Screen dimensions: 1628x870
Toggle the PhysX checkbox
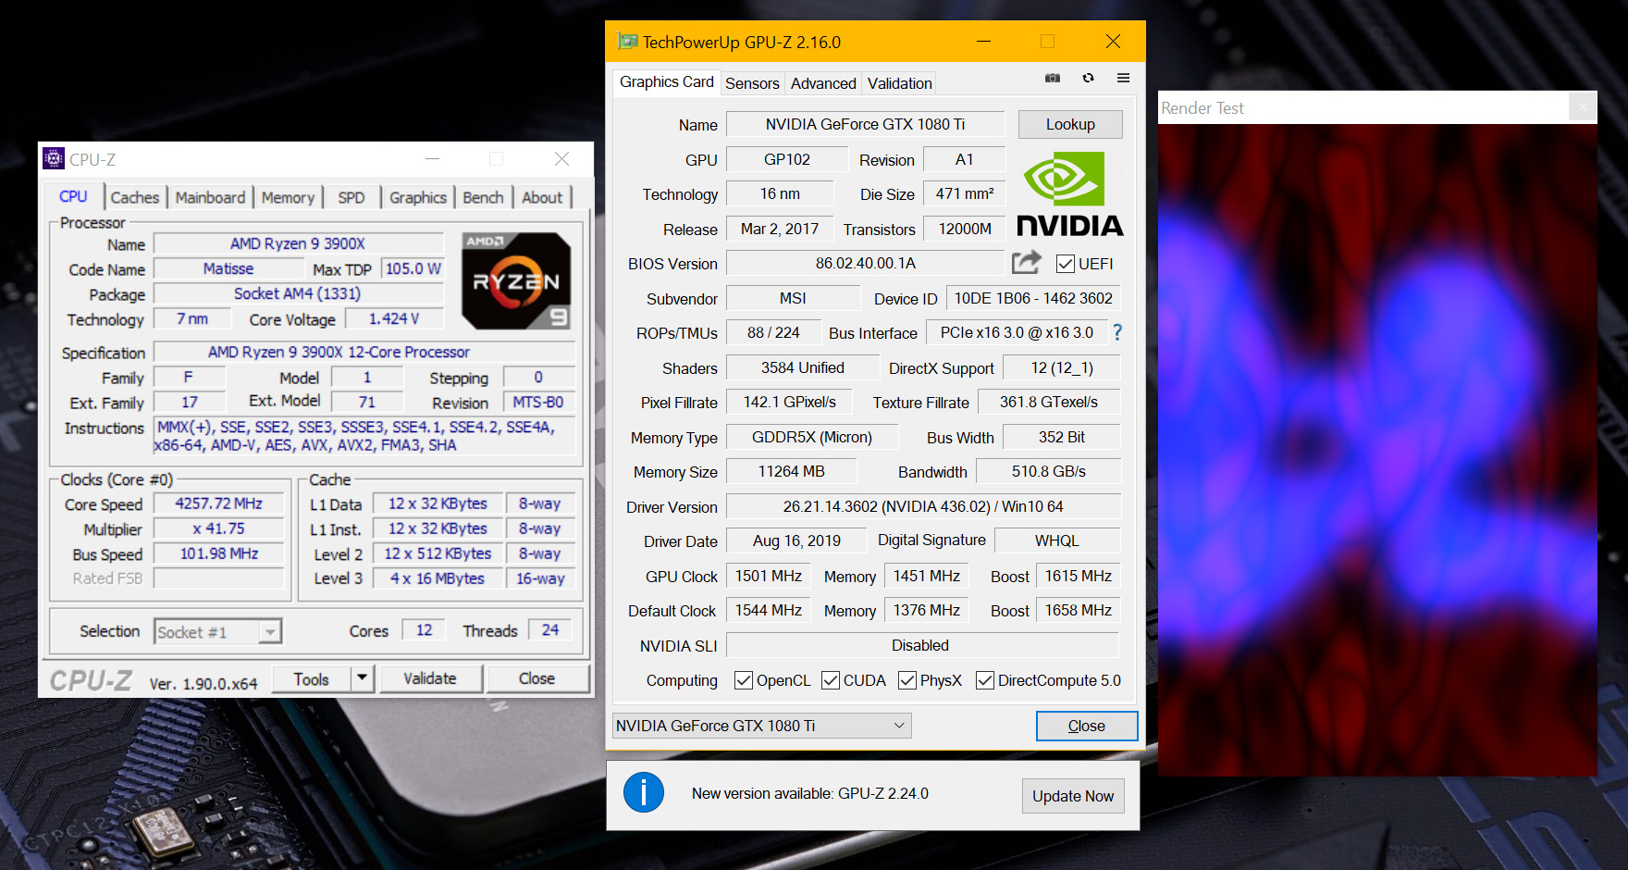tap(907, 680)
